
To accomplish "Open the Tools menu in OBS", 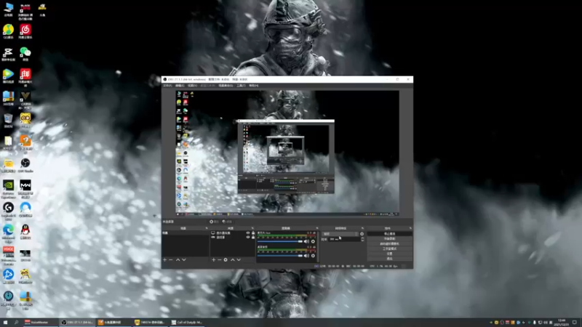I will click(x=241, y=86).
